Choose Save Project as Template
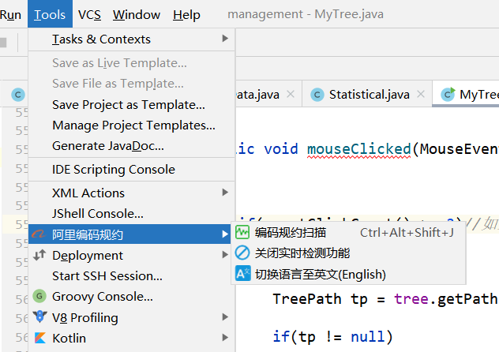 131,105
